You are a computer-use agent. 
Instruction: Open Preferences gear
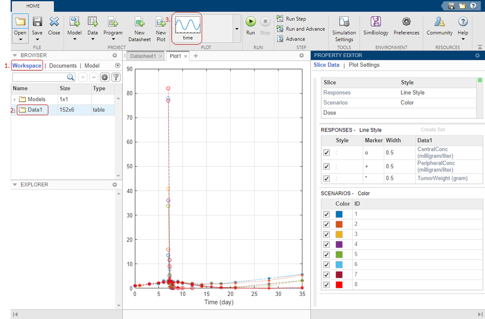[407, 22]
